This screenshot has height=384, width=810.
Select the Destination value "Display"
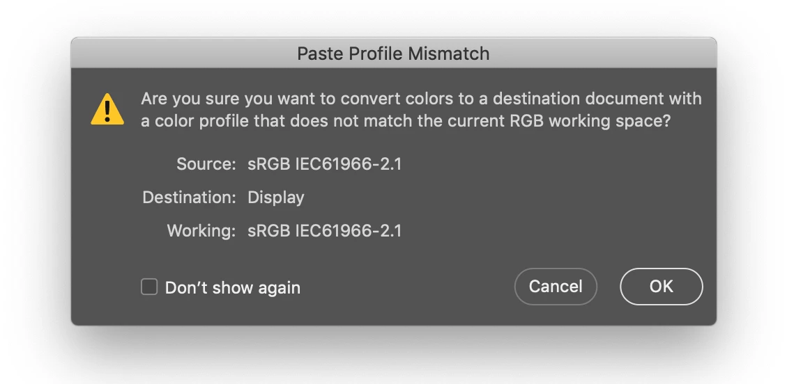tap(276, 198)
